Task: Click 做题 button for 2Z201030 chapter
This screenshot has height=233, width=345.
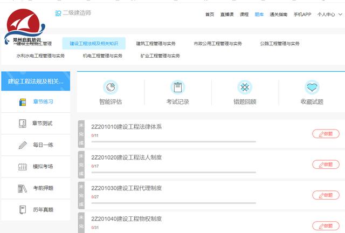Action: [x=326, y=195]
